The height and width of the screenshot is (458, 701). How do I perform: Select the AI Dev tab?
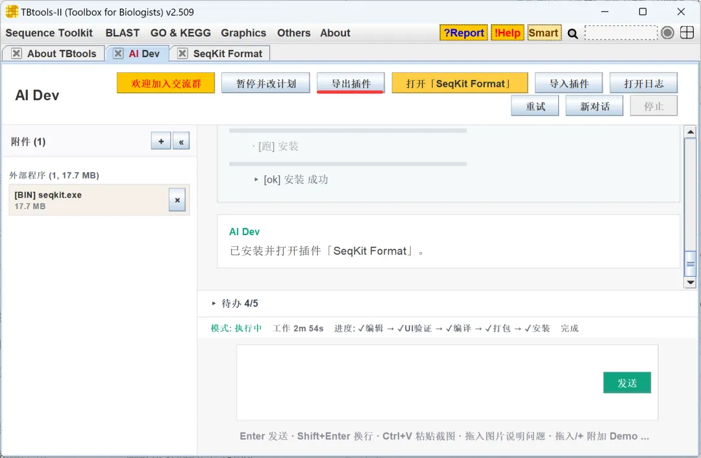tap(144, 54)
